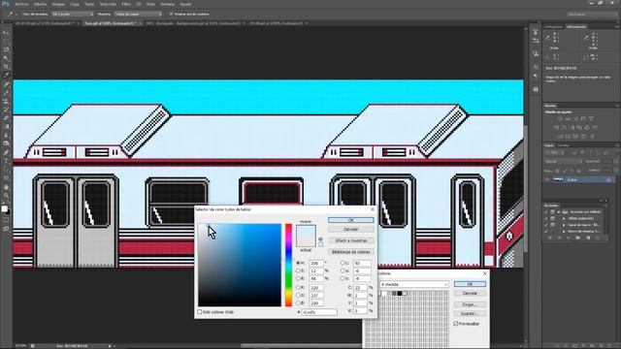Open the status bar info arrow menu
This screenshot has width=621, height=349.
point(110,346)
